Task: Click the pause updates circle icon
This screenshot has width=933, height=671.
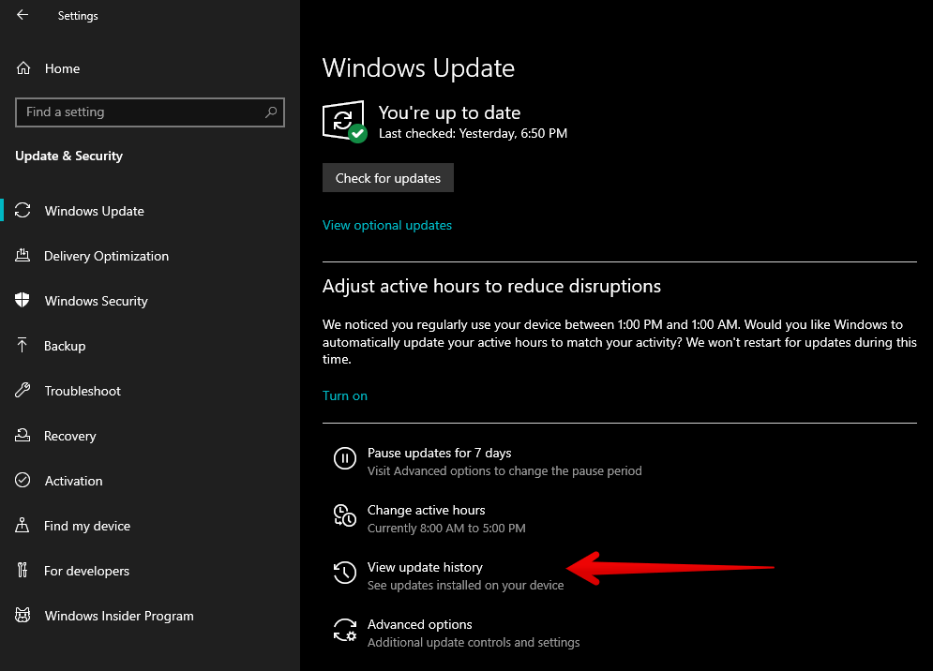Action: (345, 458)
